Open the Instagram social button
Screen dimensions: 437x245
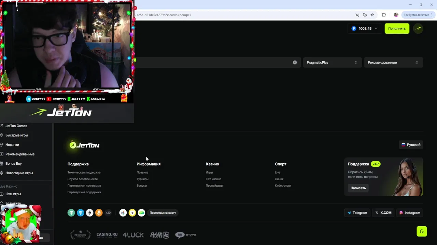point(410,213)
